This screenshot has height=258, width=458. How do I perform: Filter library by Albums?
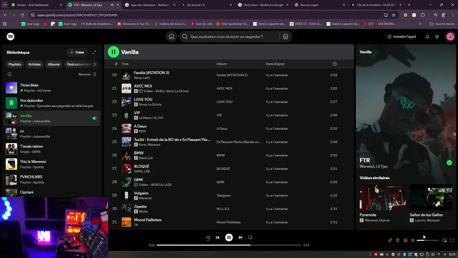54,64
